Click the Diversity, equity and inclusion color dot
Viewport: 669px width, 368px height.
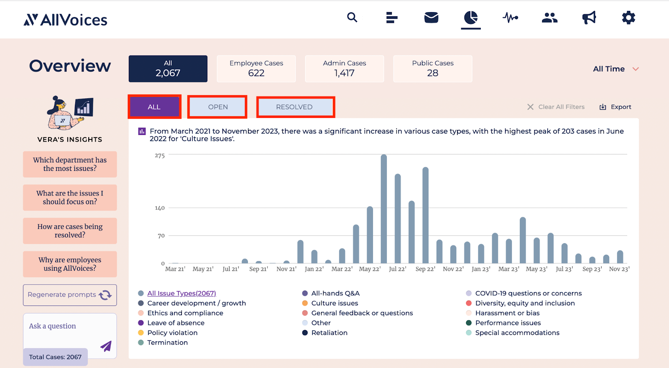tap(469, 303)
